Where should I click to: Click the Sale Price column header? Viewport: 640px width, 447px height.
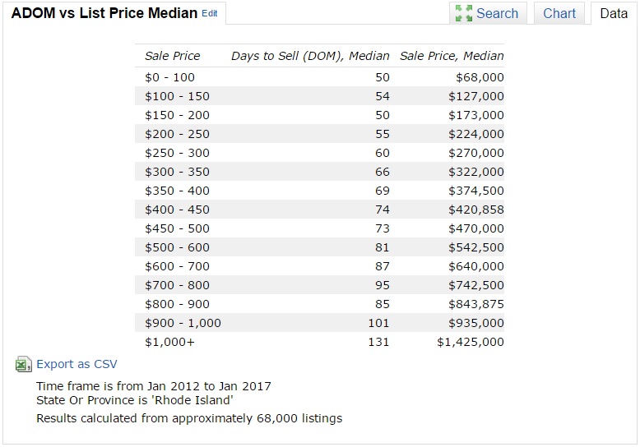pos(172,56)
